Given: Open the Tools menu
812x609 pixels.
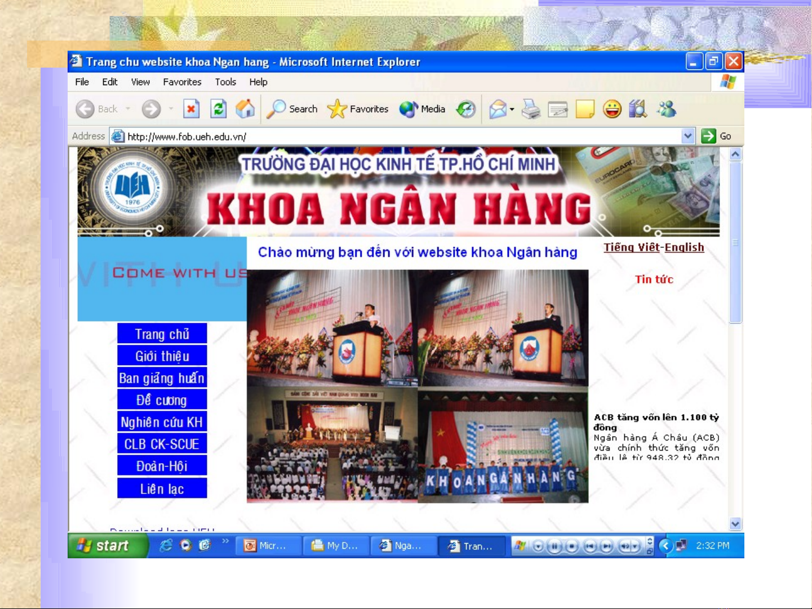Looking at the screenshot, I should (225, 82).
